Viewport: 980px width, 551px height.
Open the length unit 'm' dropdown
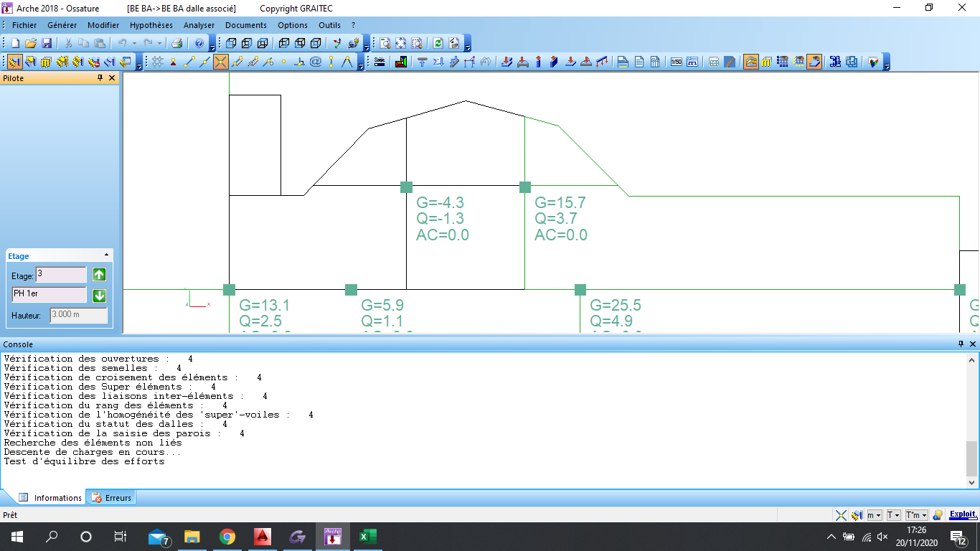pyautogui.click(x=875, y=515)
